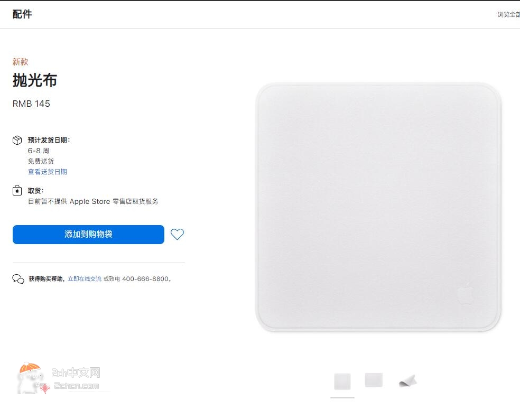
Task: Click the 抛光布 product title
Action: click(x=35, y=80)
